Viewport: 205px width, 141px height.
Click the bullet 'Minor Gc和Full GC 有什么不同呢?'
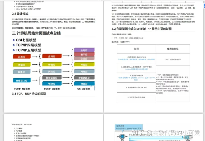(x=28, y=9)
